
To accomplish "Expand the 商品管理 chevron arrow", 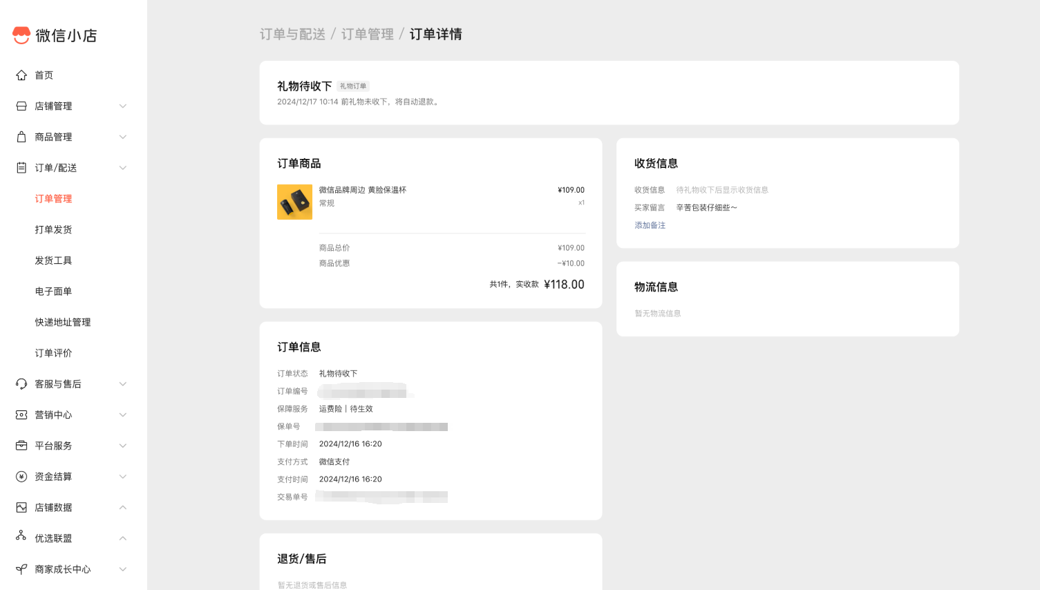I will coord(123,137).
